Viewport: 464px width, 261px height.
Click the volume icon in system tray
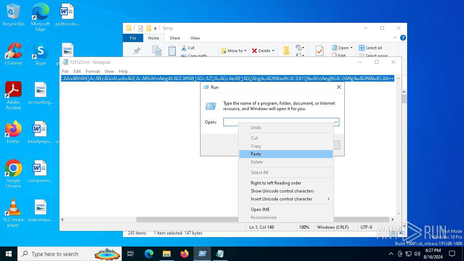(x=417, y=254)
